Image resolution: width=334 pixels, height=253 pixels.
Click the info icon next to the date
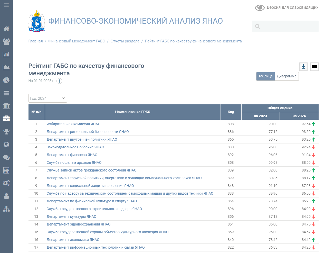pos(59,81)
